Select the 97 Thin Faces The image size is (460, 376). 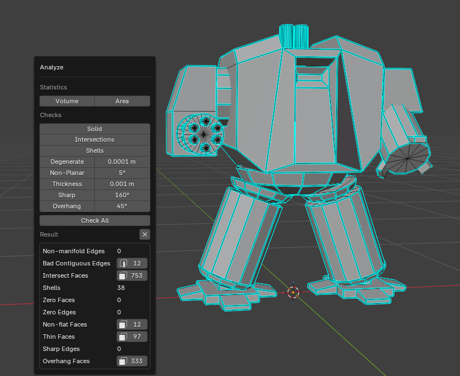pos(132,337)
